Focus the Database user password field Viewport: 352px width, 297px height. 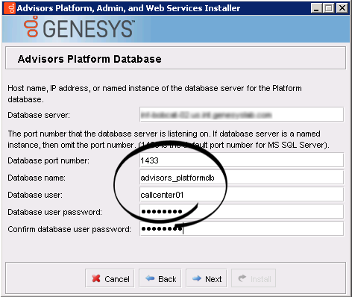coord(242,212)
